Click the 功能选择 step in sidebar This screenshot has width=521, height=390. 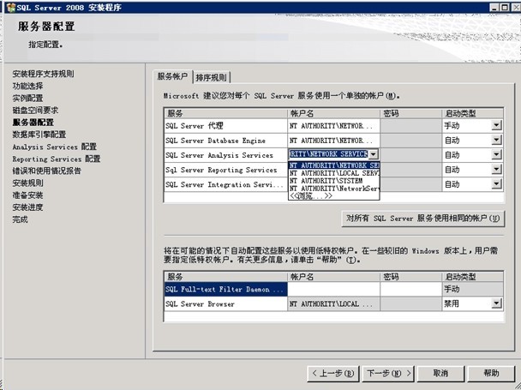coord(28,86)
